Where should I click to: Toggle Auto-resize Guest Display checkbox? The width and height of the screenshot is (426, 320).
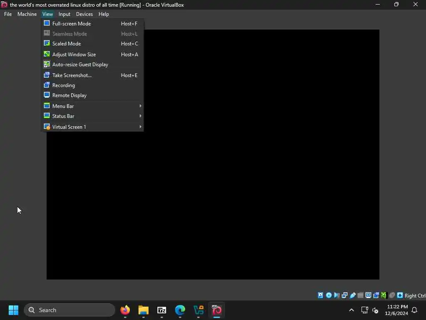click(x=47, y=64)
